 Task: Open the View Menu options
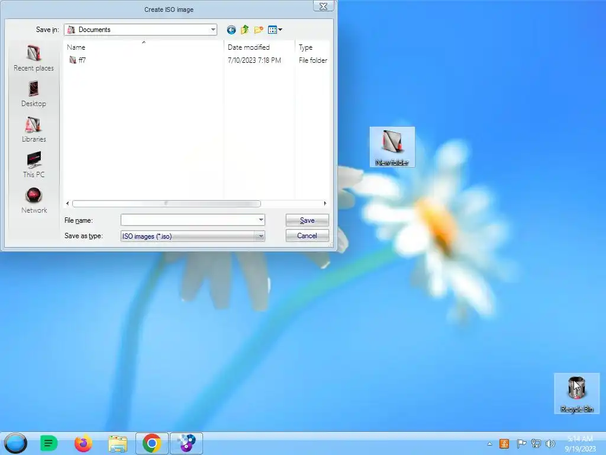[275, 30]
